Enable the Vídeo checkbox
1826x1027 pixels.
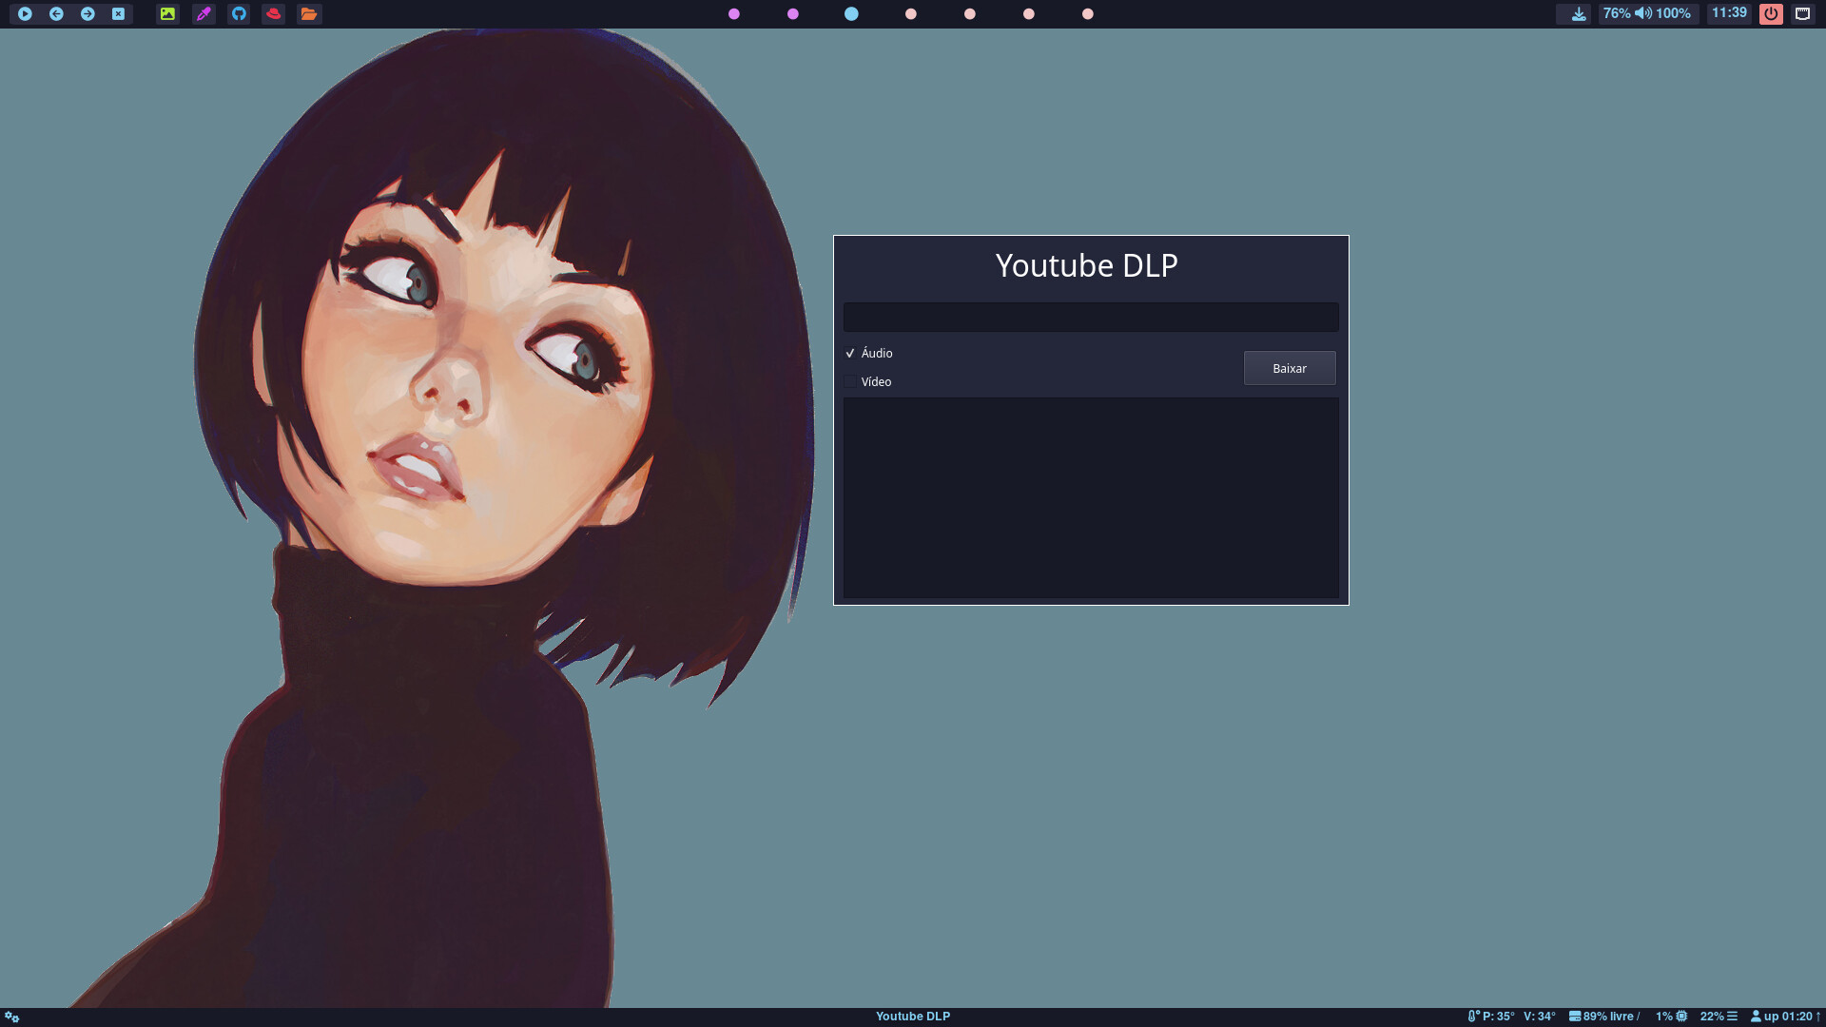coord(850,382)
